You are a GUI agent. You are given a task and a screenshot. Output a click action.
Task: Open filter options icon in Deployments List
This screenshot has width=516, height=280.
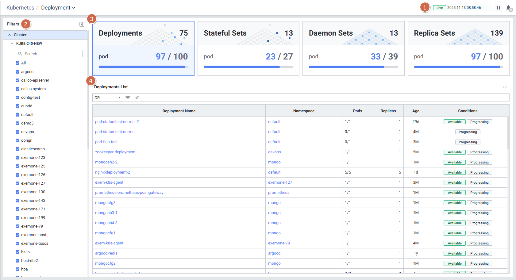click(128, 98)
